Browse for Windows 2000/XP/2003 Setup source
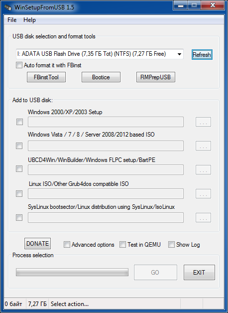 pyautogui.click(x=203, y=122)
